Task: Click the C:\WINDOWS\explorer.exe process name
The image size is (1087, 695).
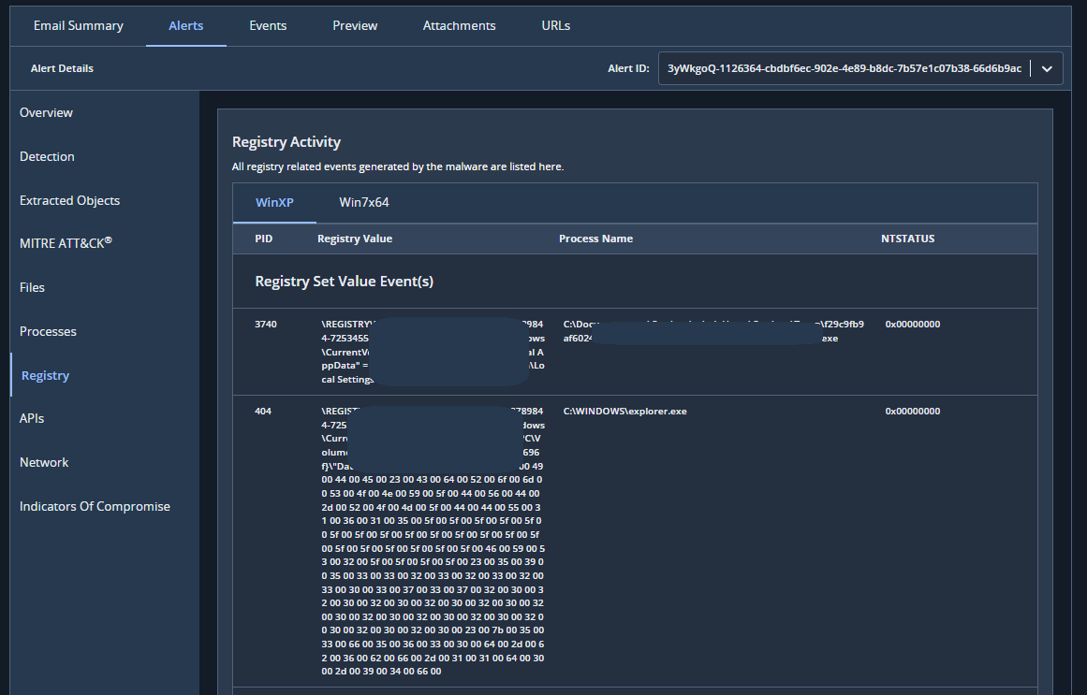Action: click(x=624, y=411)
